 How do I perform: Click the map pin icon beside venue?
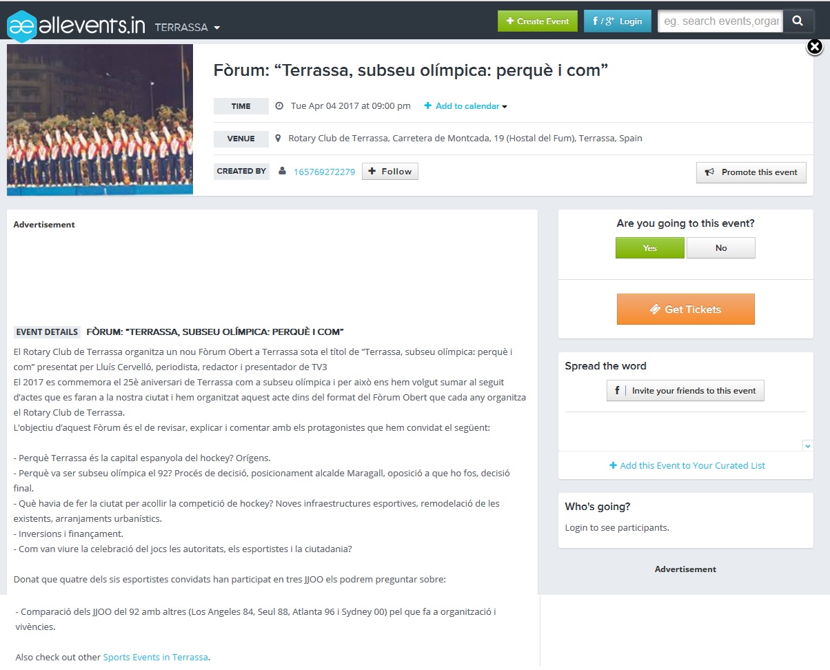[x=278, y=139]
